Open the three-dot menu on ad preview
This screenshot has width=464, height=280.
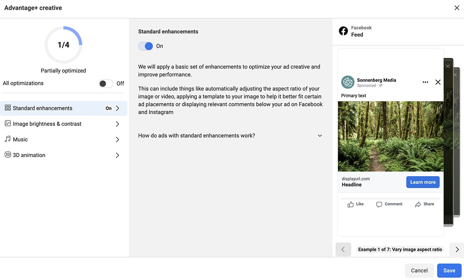coord(425,82)
